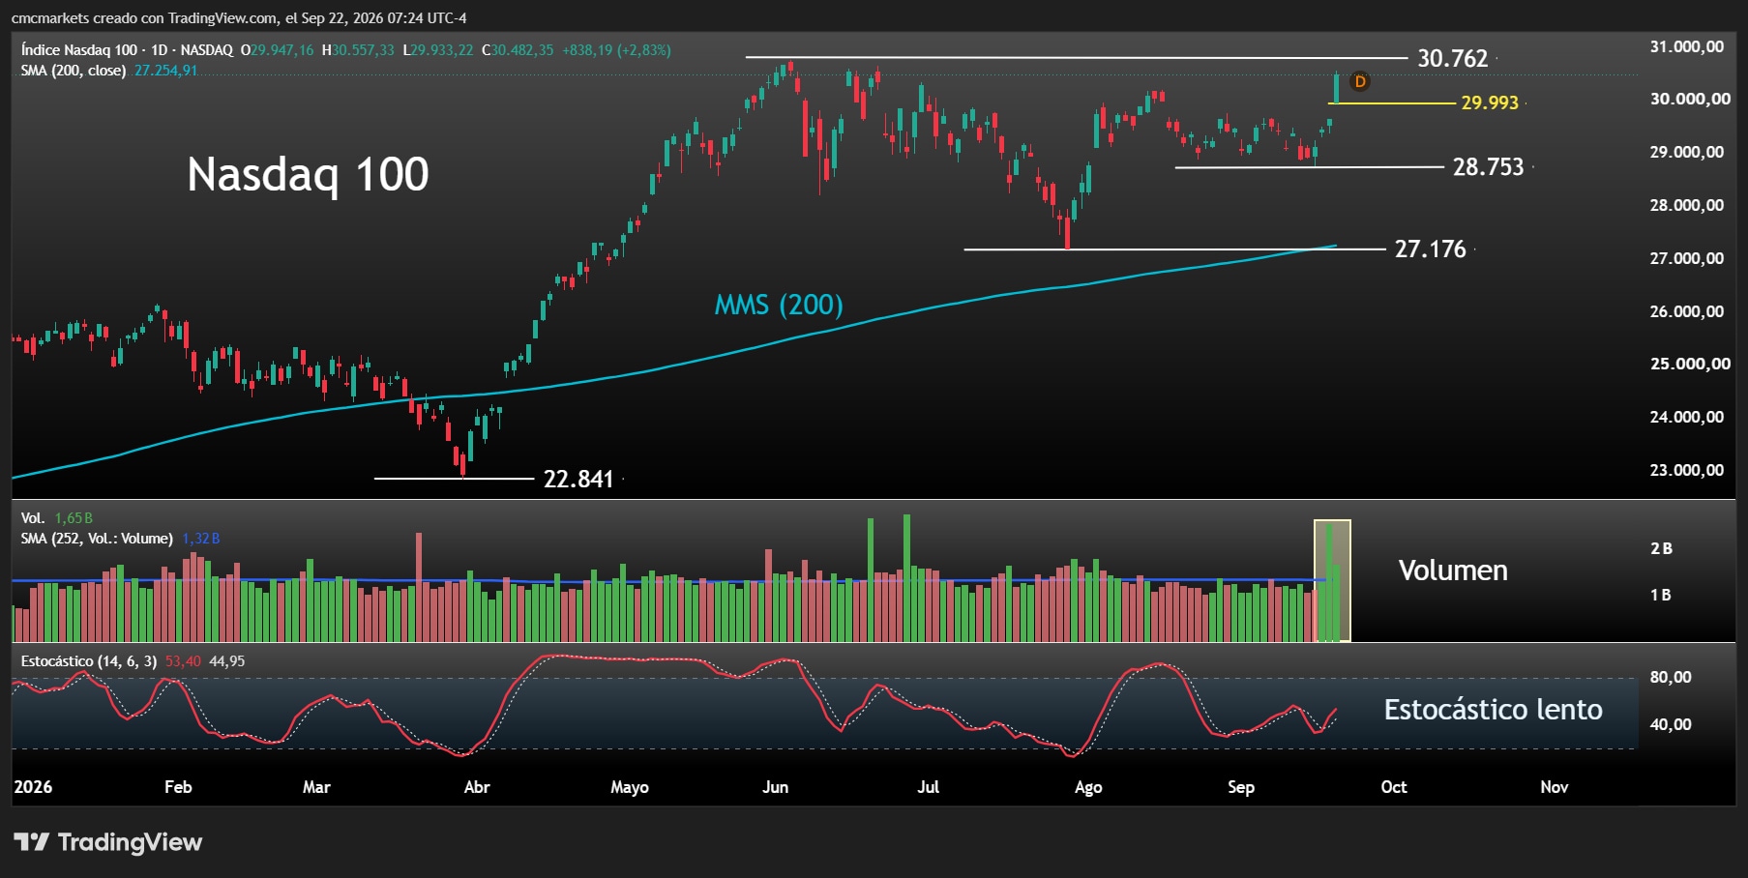1748x878 pixels.
Task: Click the low value 29.933,22 in the legend
Action: tap(442, 49)
